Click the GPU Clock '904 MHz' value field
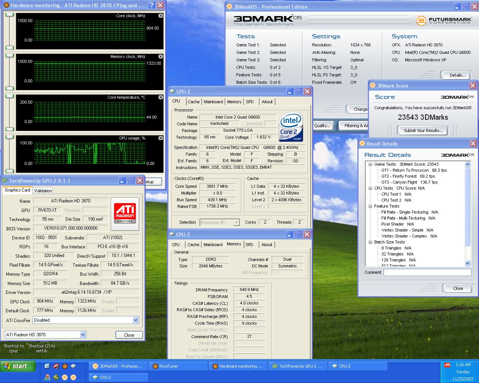This screenshot has width=479, height=383. click(45, 301)
